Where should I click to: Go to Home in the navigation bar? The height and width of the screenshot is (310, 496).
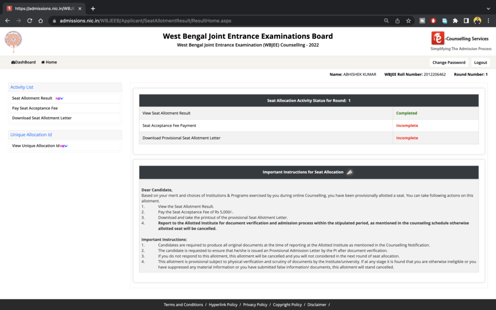pos(49,62)
